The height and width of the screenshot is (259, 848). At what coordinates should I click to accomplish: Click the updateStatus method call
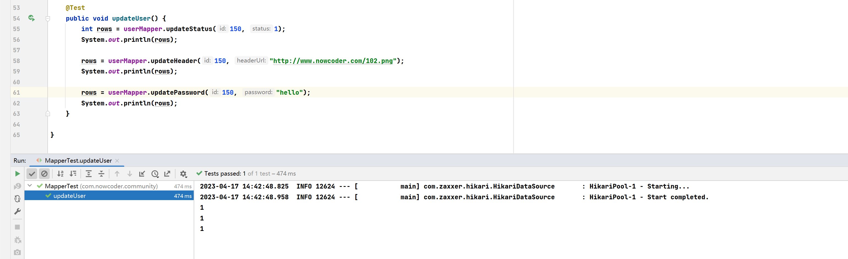coord(189,29)
